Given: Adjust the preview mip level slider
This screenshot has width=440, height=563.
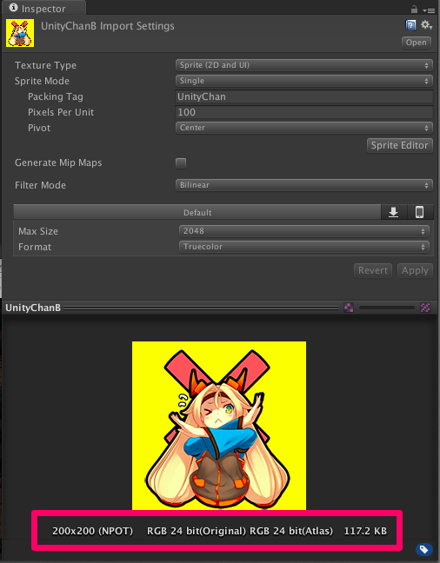Looking at the screenshot, I should click(387, 308).
